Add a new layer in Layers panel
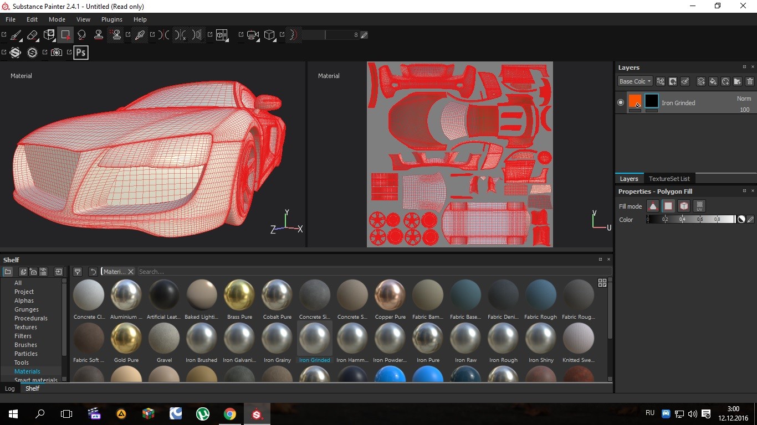The image size is (757, 425). pos(701,81)
